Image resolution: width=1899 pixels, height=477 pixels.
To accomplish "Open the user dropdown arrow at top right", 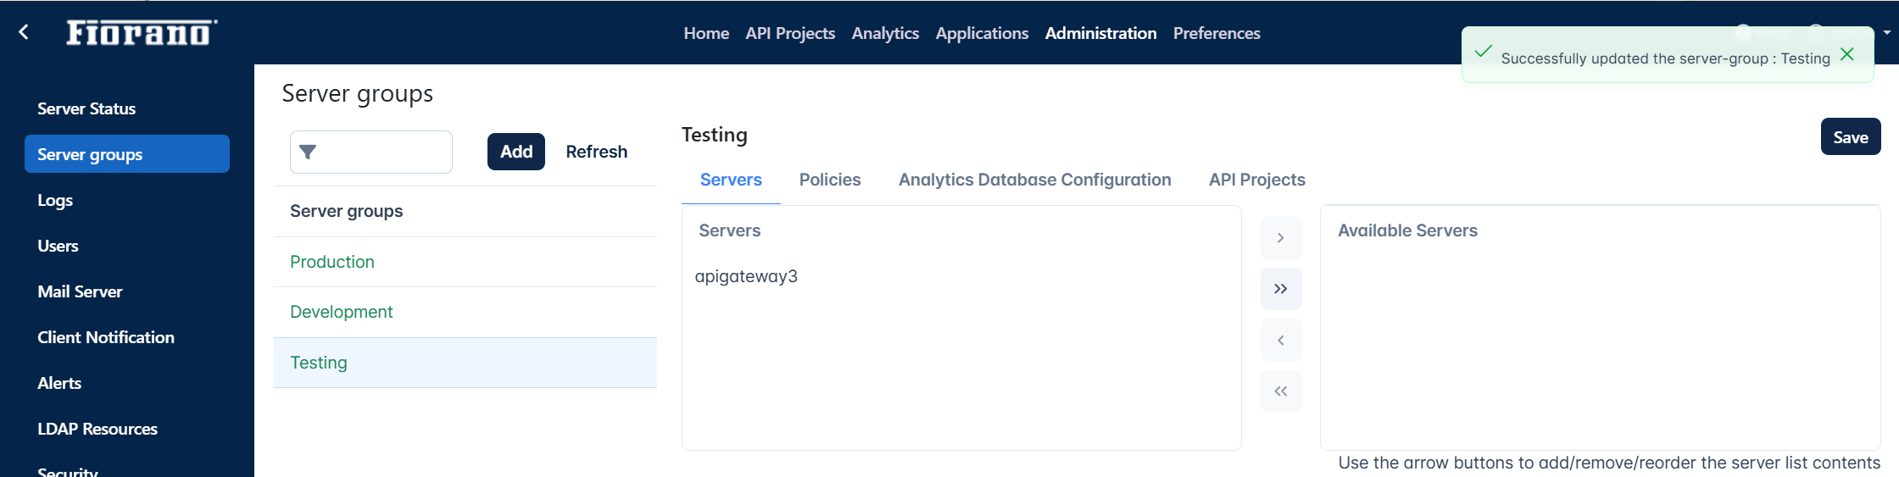I will tap(1887, 32).
